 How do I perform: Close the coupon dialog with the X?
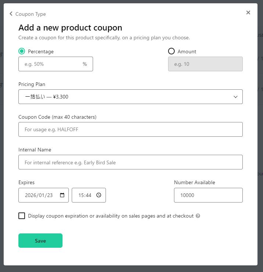click(x=248, y=12)
